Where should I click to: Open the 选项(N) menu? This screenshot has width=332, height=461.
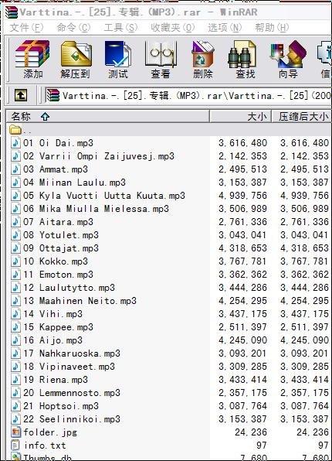point(225,28)
